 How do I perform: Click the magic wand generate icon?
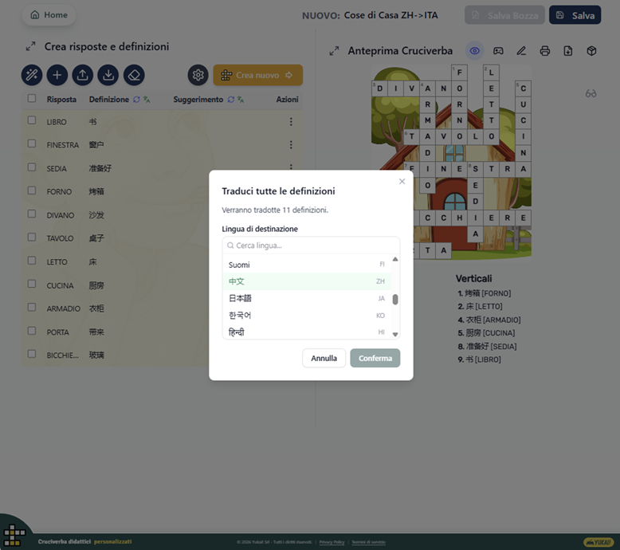tap(32, 75)
